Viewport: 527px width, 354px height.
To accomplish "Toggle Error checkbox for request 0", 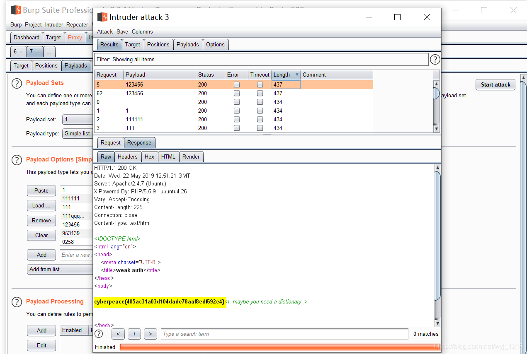I will (x=237, y=102).
